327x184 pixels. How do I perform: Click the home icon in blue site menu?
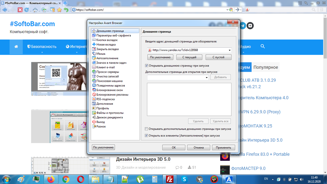(x=16, y=47)
